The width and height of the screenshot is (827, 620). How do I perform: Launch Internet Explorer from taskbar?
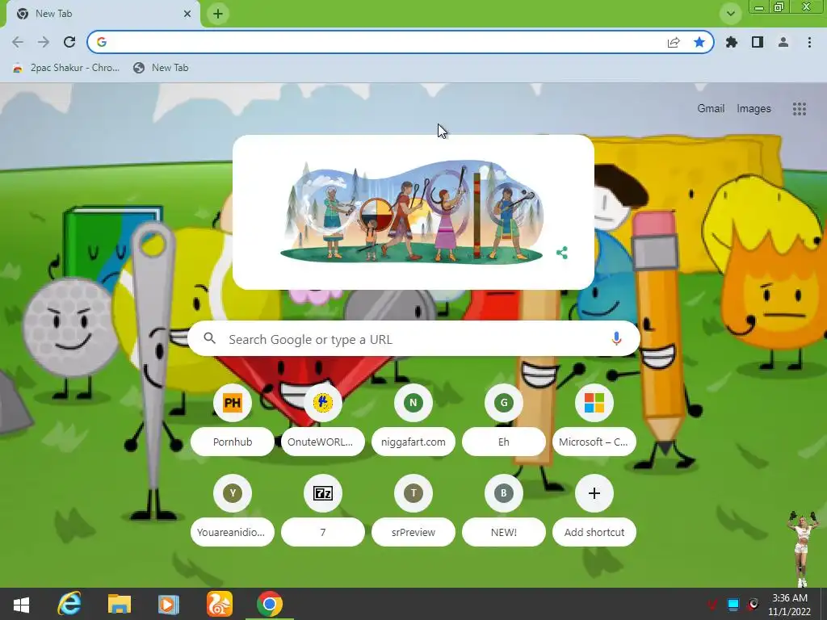point(69,604)
